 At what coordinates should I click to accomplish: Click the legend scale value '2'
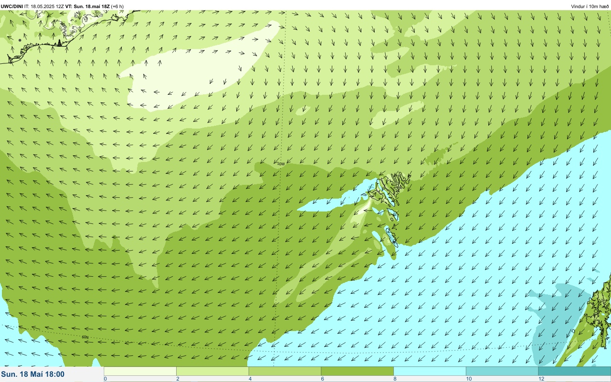[x=178, y=379]
